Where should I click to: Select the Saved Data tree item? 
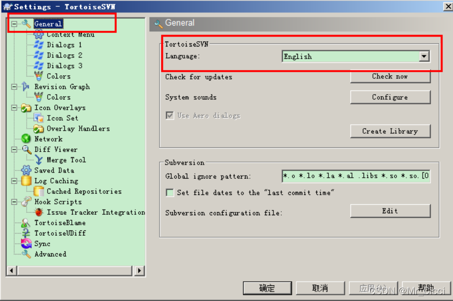click(x=54, y=170)
